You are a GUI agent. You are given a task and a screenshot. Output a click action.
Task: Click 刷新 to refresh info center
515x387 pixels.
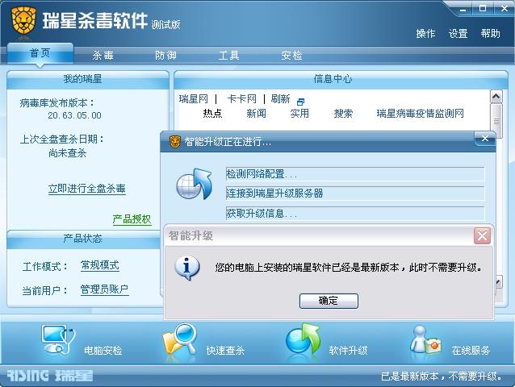tap(280, 98)
